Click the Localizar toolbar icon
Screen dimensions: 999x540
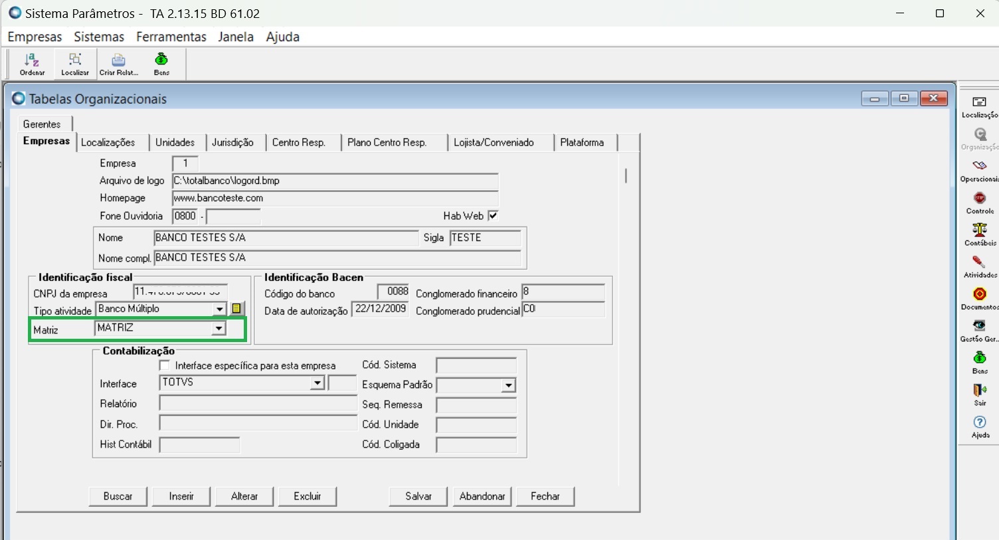[75, 64]
